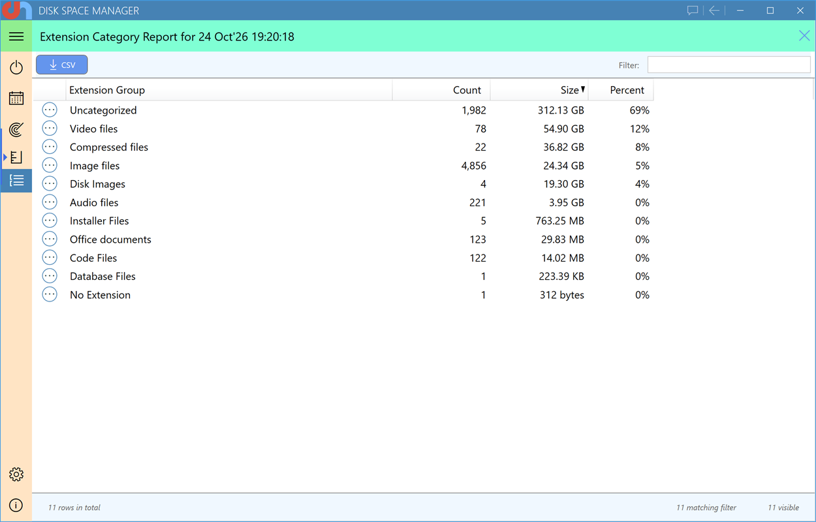Sort by Size column header

[539, 90]
